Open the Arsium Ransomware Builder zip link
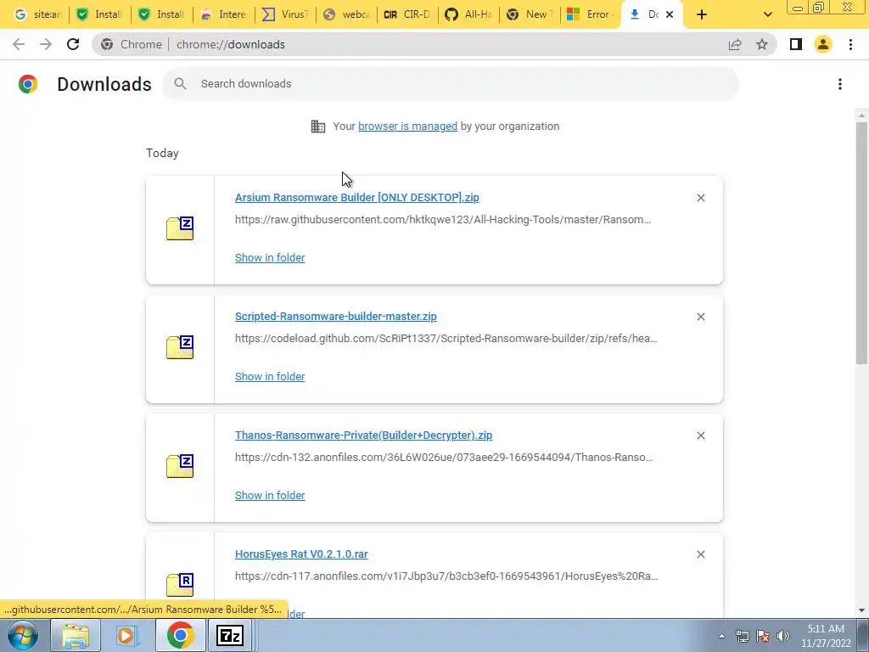The height and width of the screenshot is (652, 869). [x=357, y=197]
